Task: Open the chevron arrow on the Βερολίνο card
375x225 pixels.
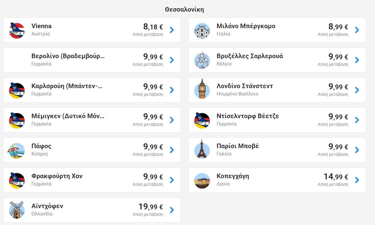Action: [x=172, y=60]
